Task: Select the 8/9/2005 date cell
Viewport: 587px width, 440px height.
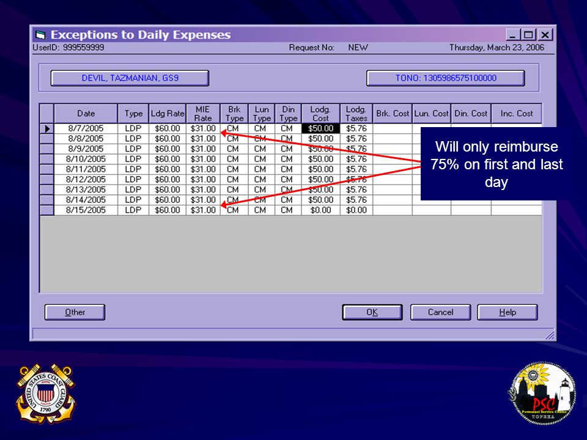Action: click(86, 149)
